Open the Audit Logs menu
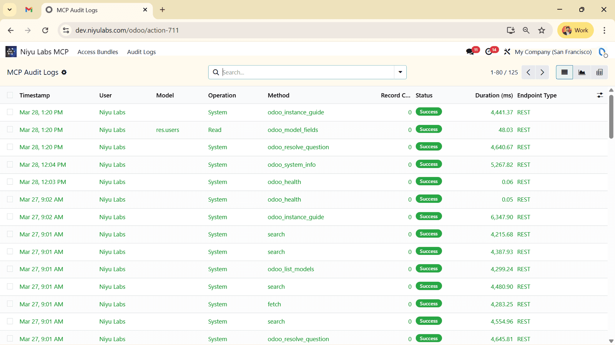Screen dimensions: 615x345 141,52
